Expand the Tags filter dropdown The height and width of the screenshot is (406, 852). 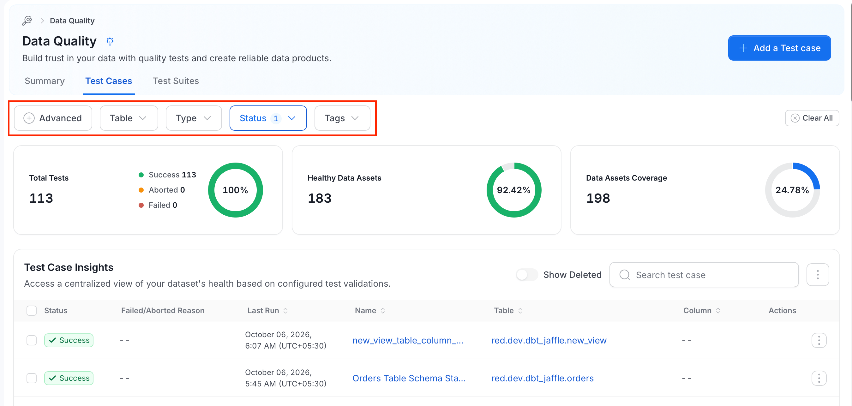(342, 118)
